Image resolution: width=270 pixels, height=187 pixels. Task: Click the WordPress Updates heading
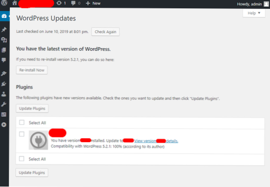(x=46, y=18)
